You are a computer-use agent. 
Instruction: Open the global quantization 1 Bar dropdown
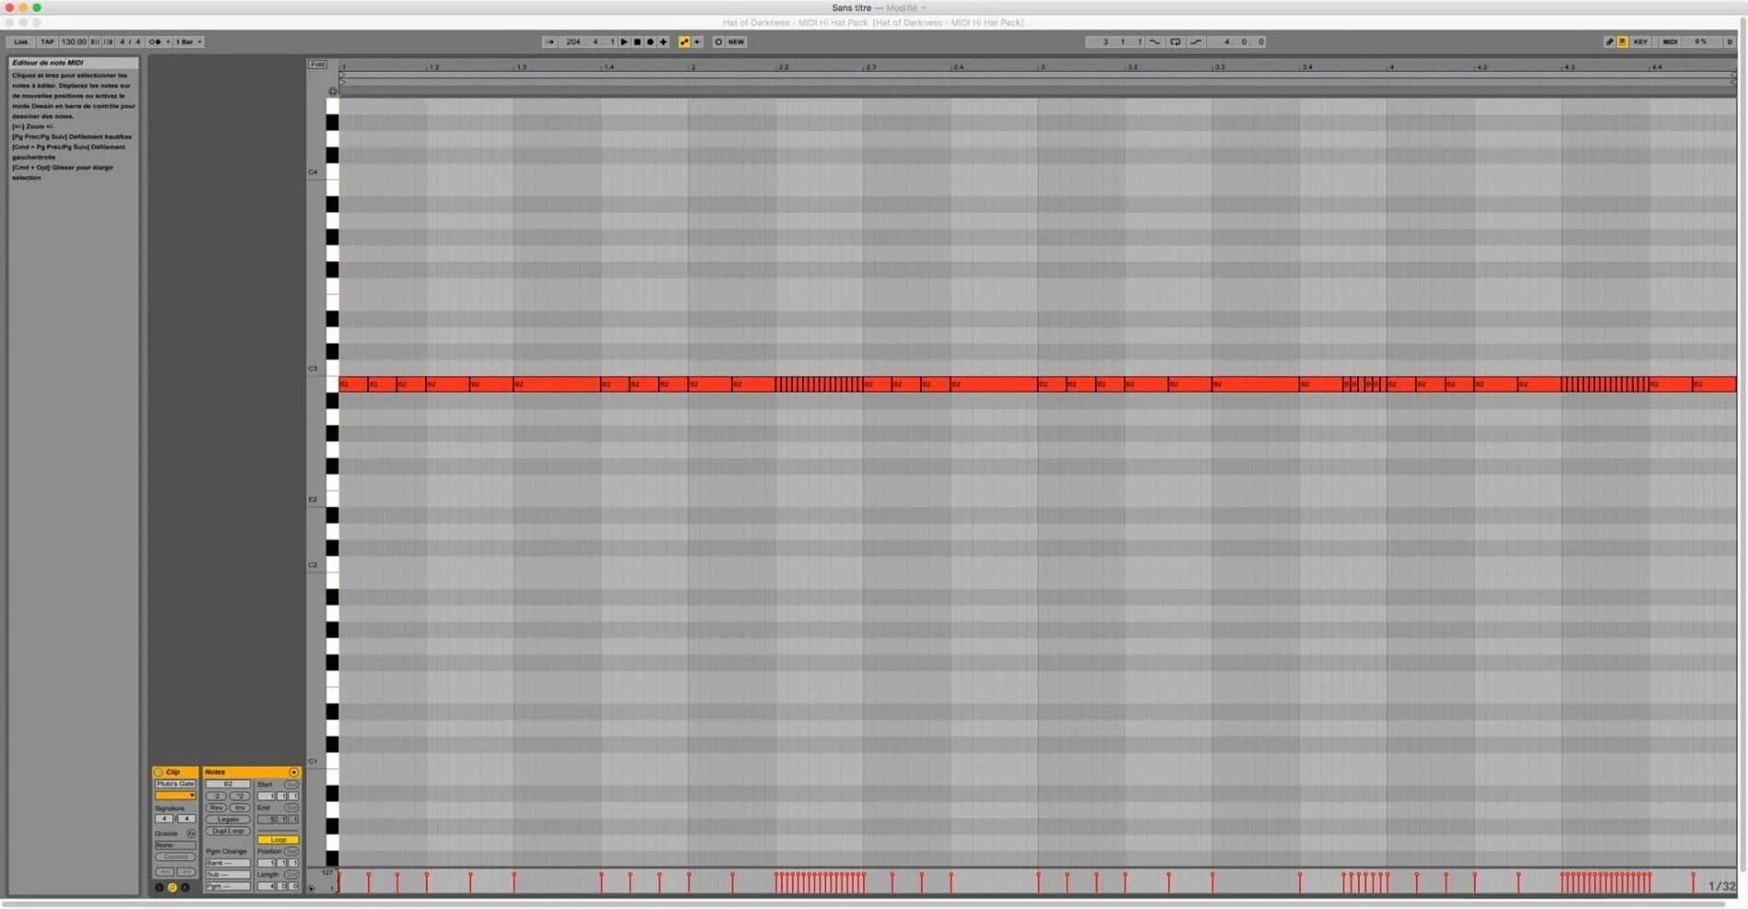[186, 41]
